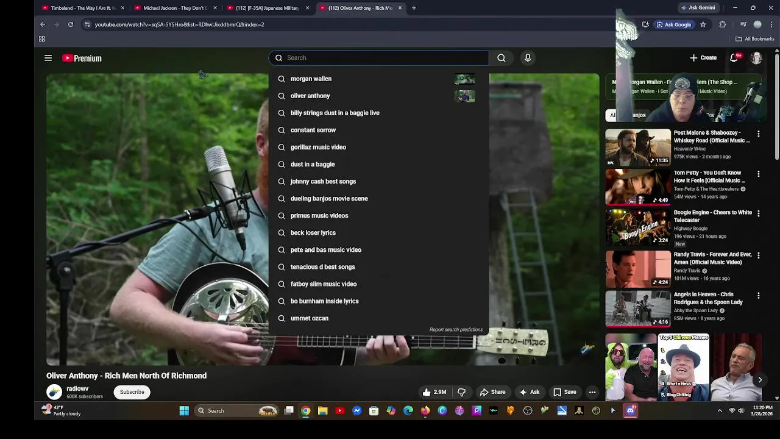
Task: Save the video to a playlist
Action: point(564,392)
